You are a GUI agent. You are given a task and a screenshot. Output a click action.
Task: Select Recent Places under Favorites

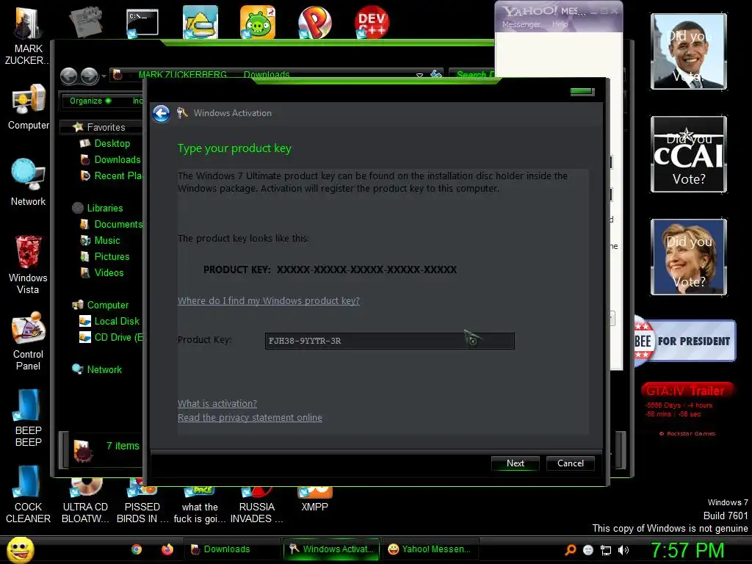(x=111, y=176)
